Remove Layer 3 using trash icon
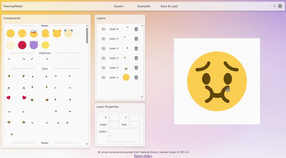 136,58
